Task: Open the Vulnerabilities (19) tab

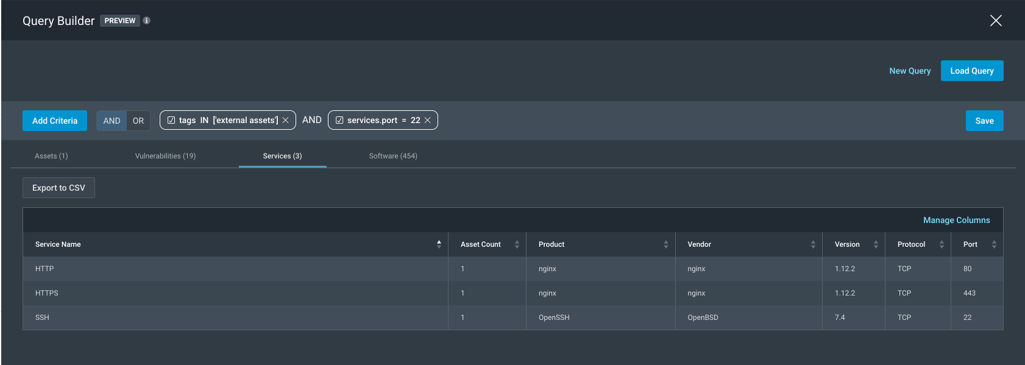Action: click(165, 156)
